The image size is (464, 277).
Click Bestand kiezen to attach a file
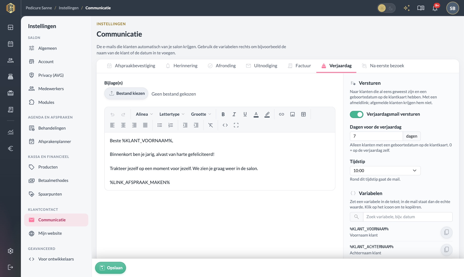click(126, 93)
